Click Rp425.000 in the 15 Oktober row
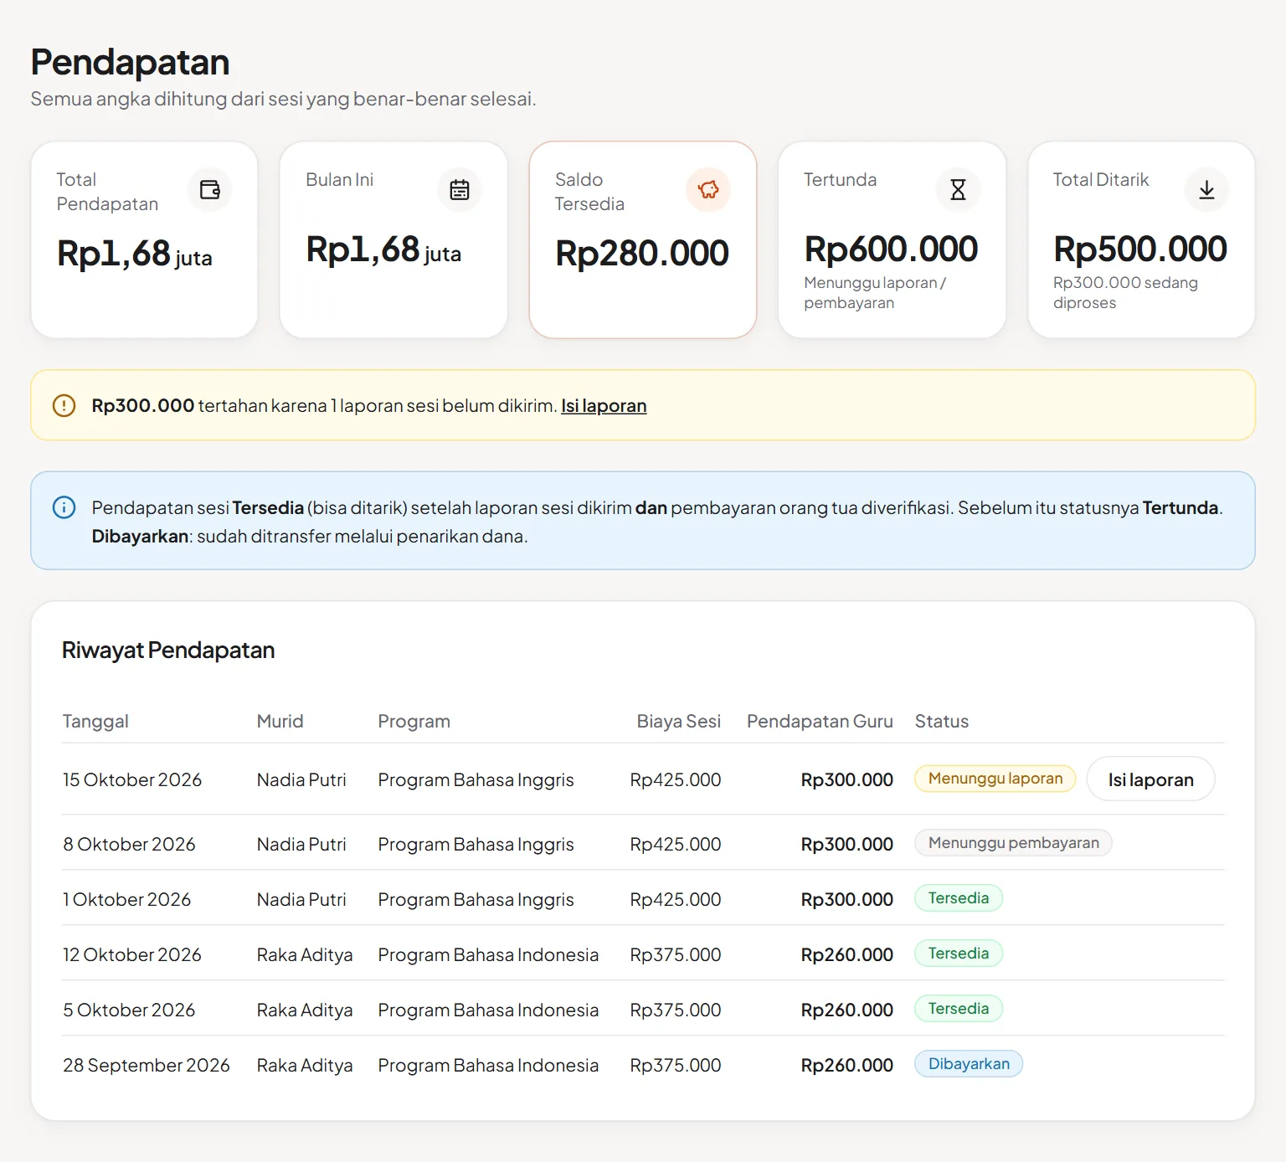Image resolution: width=1286 pixels, height=1162 pixels. (675, 780)
